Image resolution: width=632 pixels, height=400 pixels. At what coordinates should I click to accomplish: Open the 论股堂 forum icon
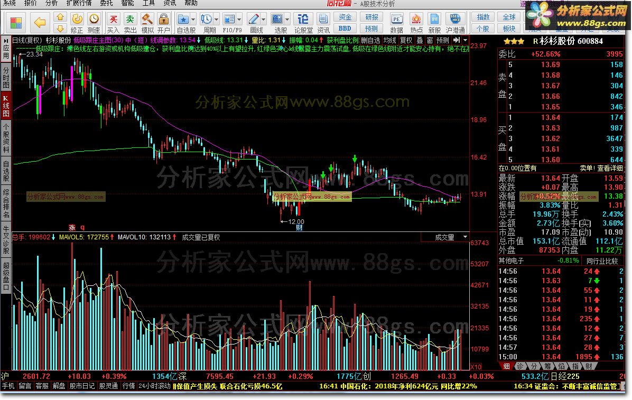click(303, 19)
